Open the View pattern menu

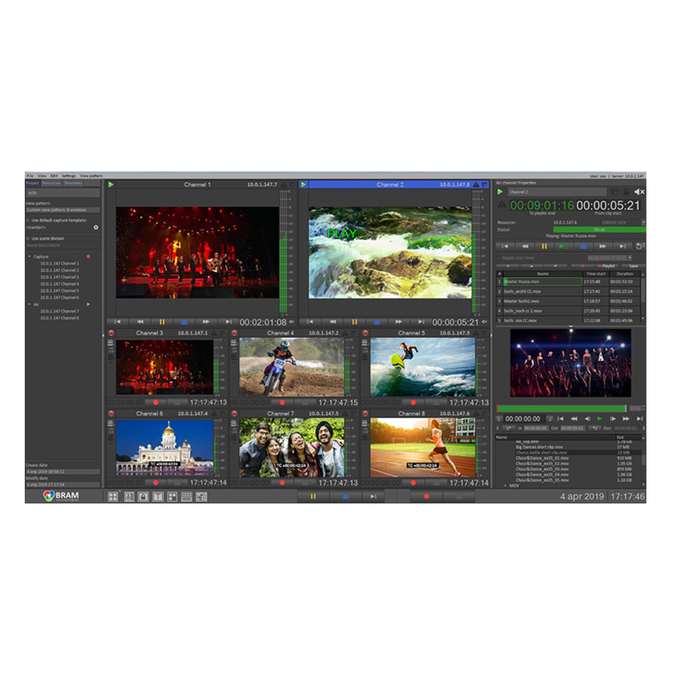click(x=91, y=176)
